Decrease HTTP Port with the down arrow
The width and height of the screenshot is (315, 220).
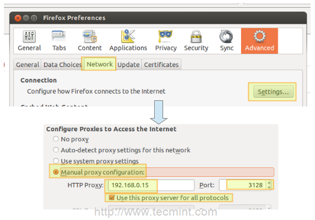[269, 188]
